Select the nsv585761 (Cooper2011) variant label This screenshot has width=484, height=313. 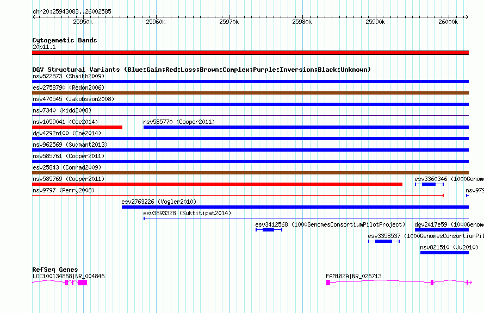point(69,156)
